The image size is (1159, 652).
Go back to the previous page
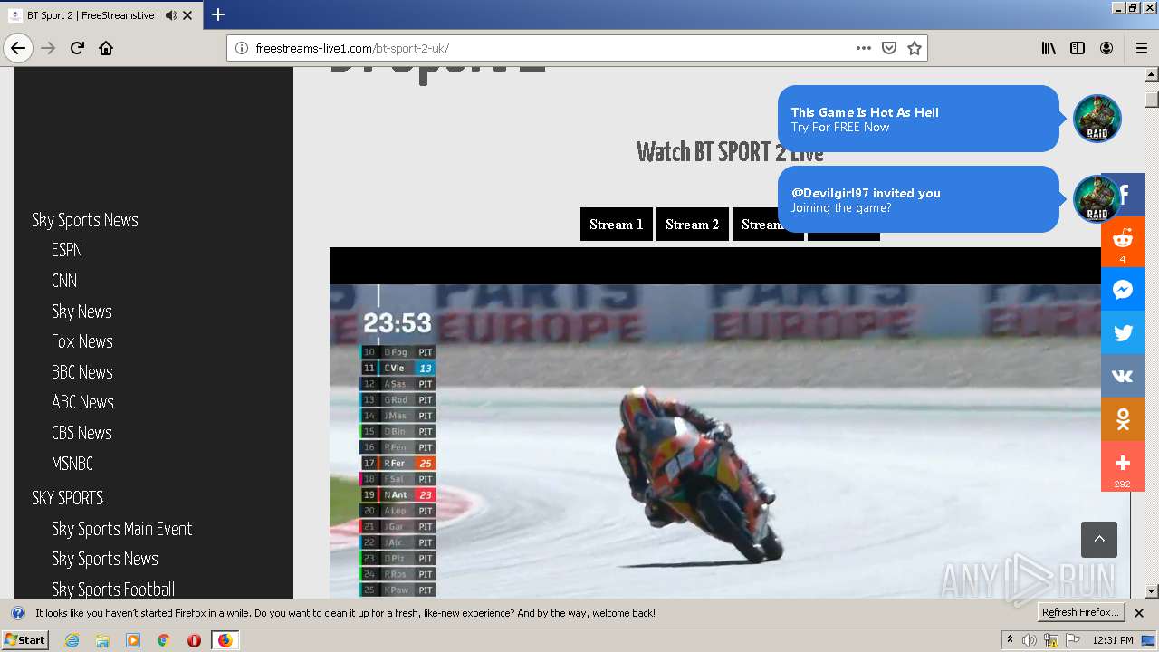pyautogui.click(x=18, y=48)
